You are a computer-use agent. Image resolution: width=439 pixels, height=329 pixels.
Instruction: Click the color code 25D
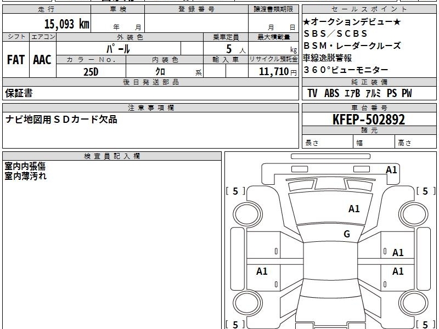91,72
